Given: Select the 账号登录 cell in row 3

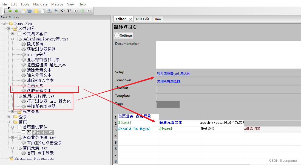Looking at the screenshot, I should (222, 129).
